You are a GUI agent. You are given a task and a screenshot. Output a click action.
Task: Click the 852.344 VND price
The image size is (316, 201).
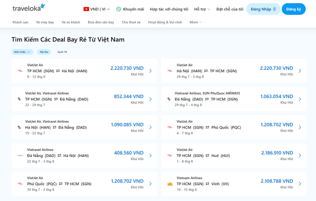tap(129, 97)
